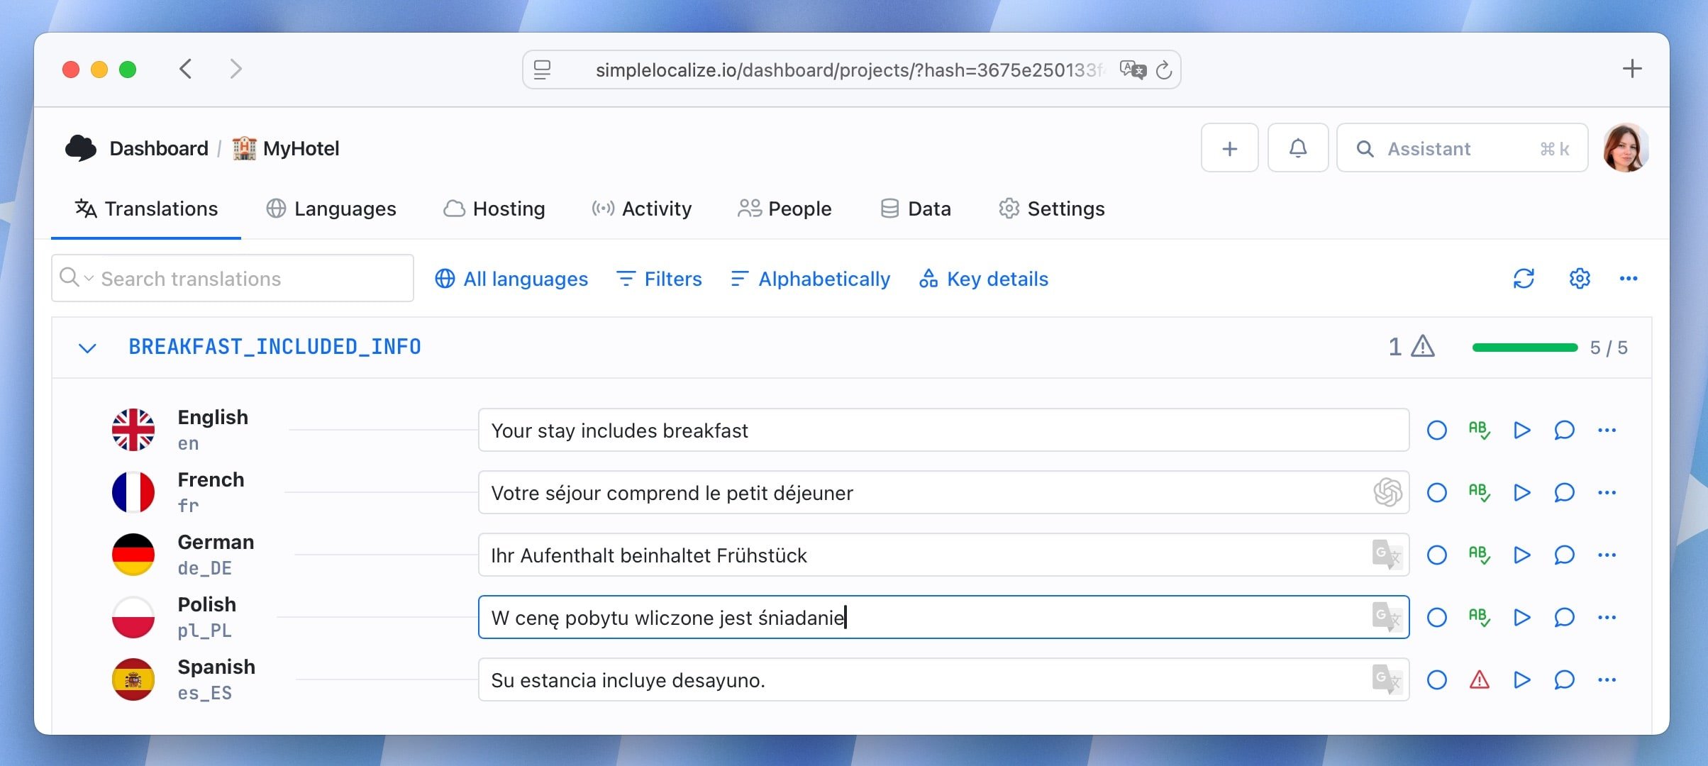1708x766 pixels.
Task: Open editor settings gear icon in toolbar
Action: click(1580, 279)
